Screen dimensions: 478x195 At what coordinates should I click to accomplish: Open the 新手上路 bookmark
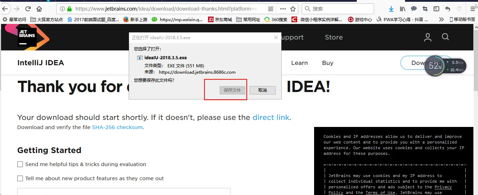[135, 19]
